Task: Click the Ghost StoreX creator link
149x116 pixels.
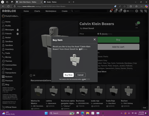Action: tap(88, 28)
